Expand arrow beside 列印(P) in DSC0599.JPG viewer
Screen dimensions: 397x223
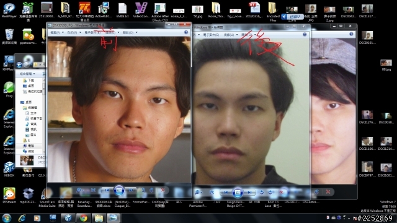[x=80, y=33]
